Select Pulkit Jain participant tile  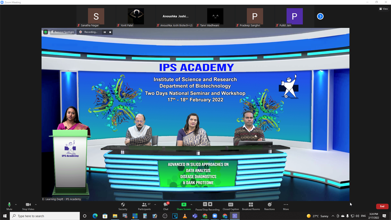(294, 17)
